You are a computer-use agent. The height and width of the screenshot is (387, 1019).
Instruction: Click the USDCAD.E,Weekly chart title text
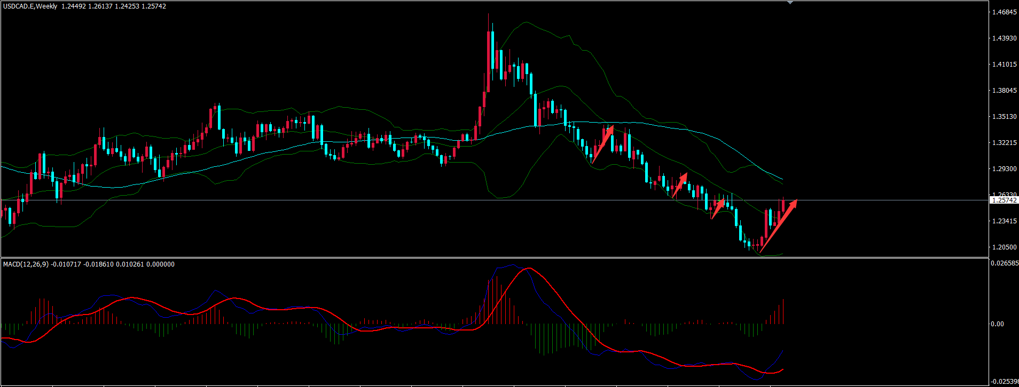[30, 6]
